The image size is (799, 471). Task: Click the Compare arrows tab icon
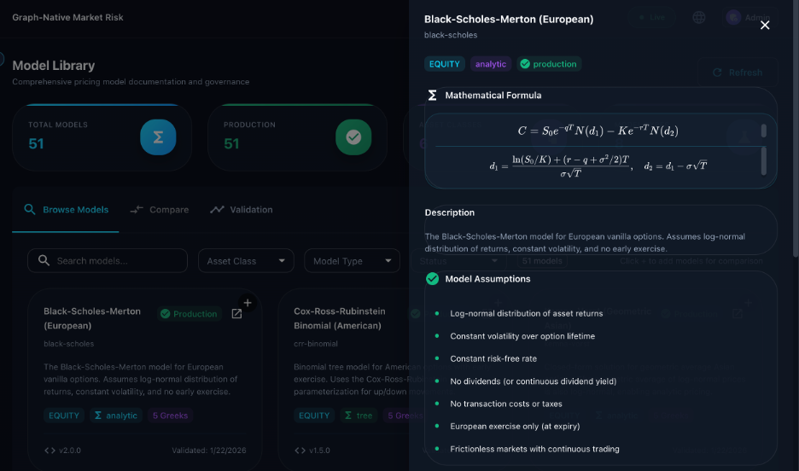click(x=136, y=209)
